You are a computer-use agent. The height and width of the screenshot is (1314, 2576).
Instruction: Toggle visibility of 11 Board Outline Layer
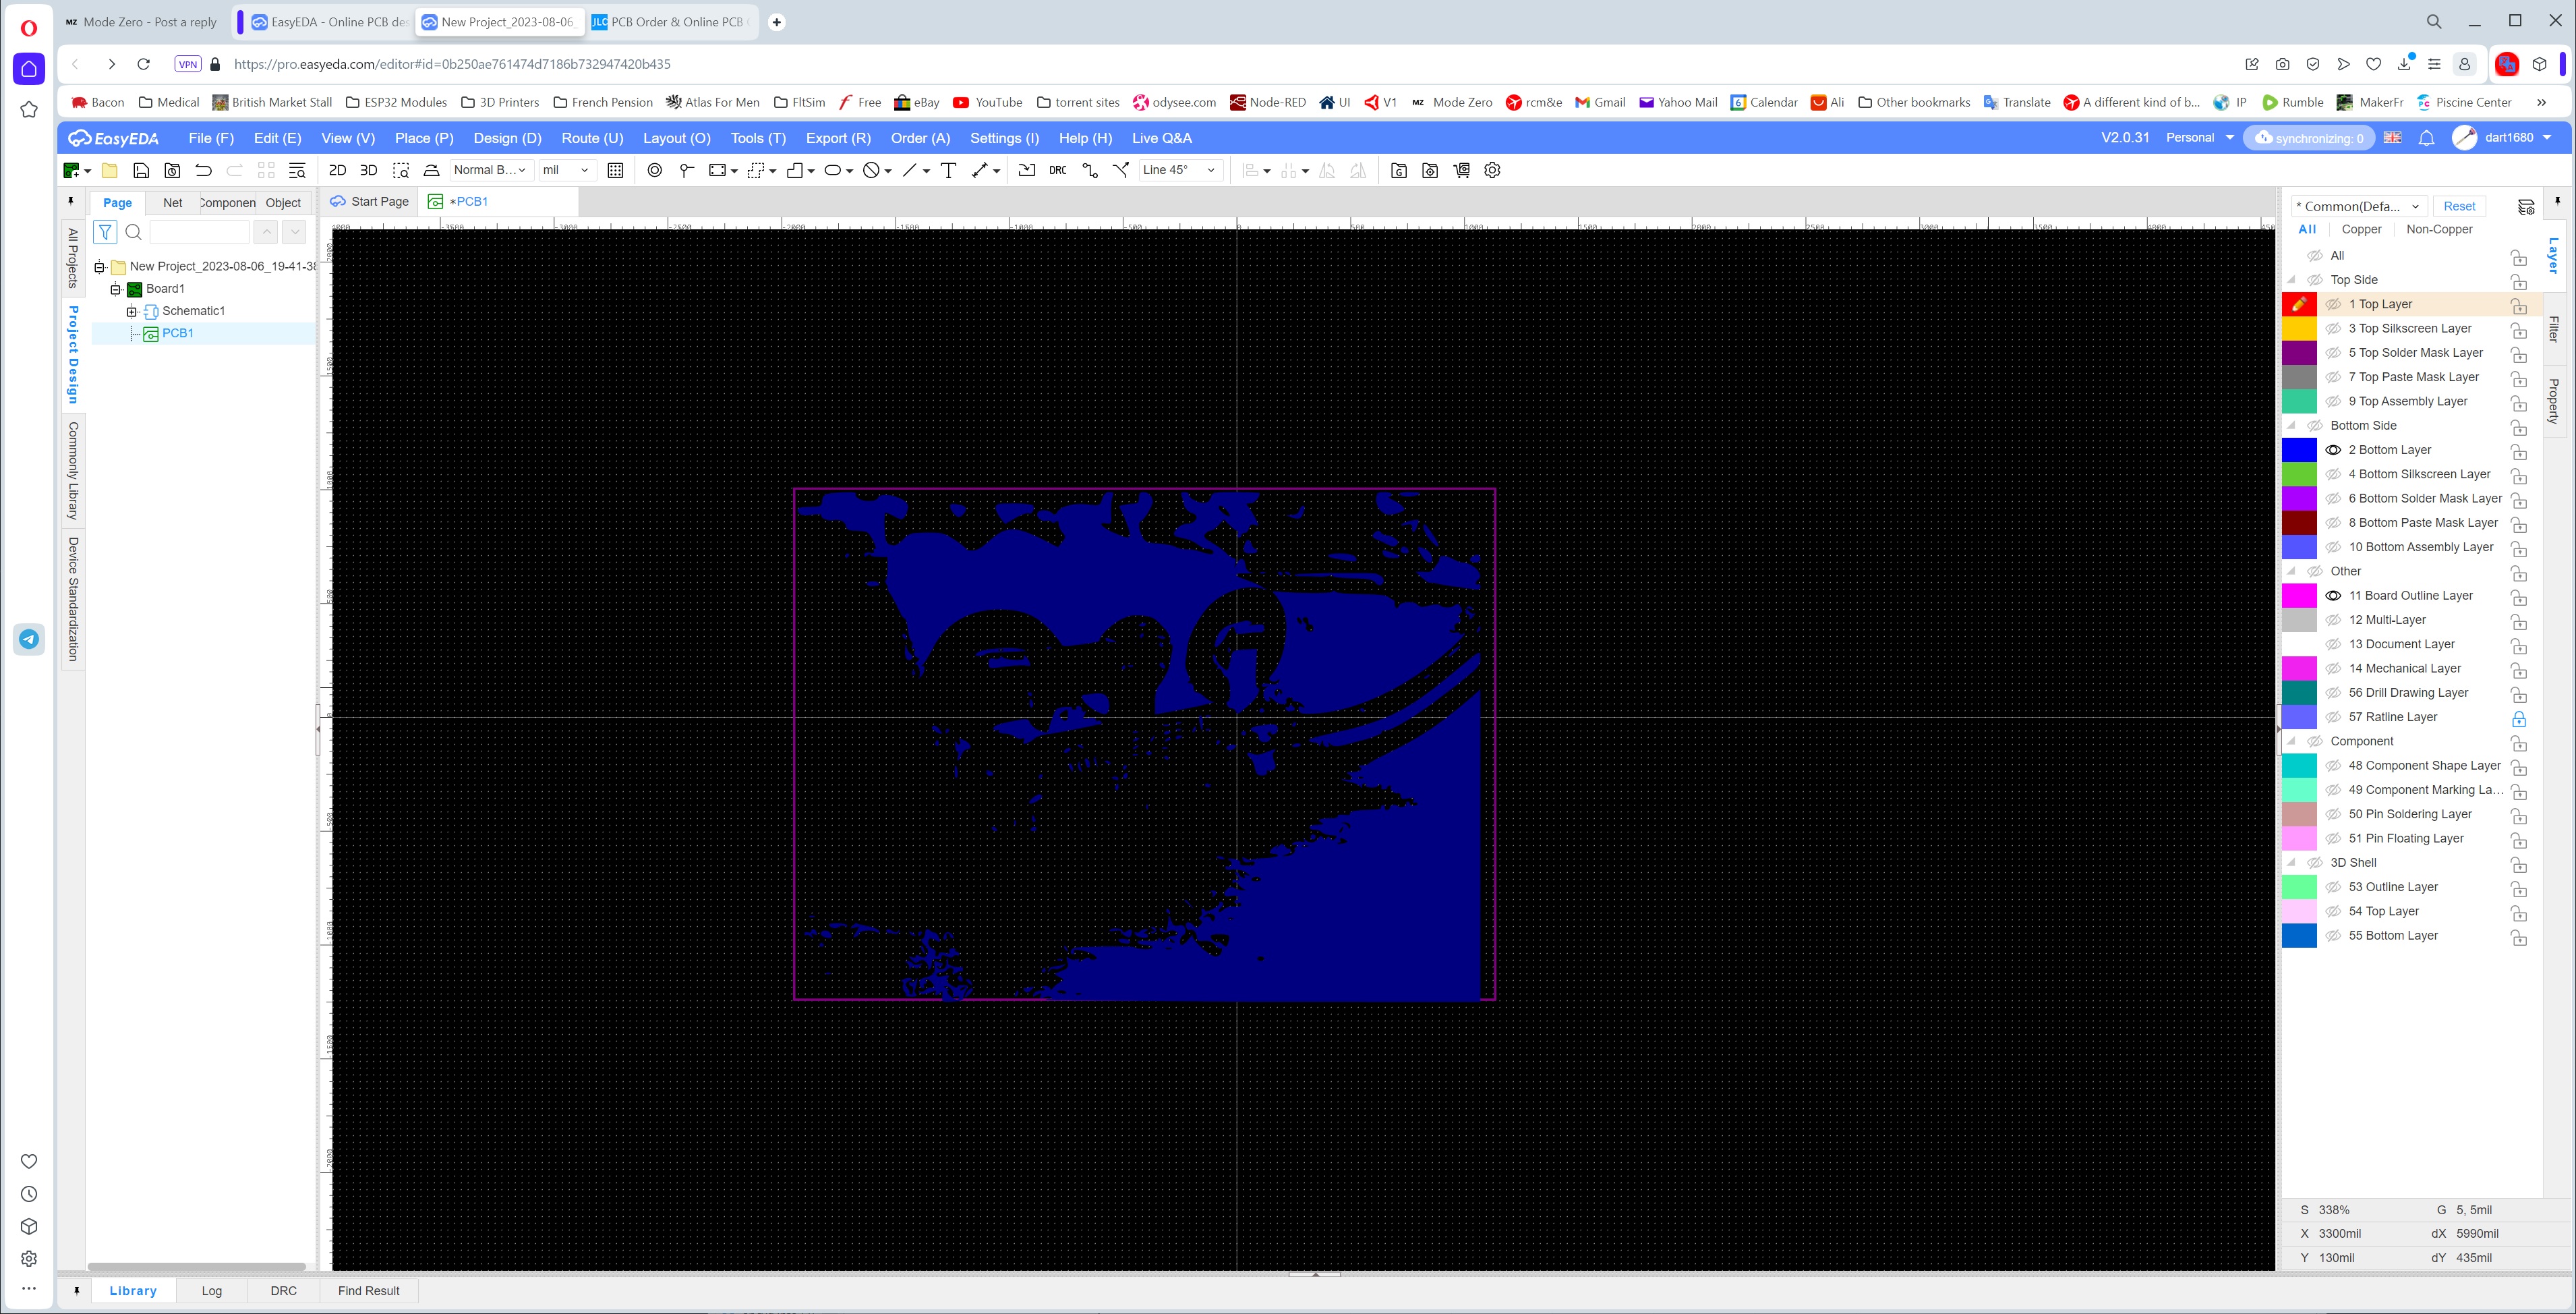[x=2333, y=596]
